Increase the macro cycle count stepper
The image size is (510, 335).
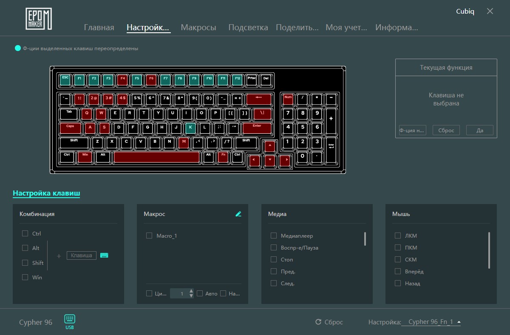click(191, 291)
